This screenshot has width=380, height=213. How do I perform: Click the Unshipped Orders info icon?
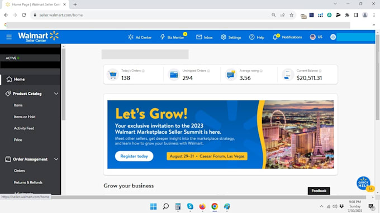pos(208,71)
